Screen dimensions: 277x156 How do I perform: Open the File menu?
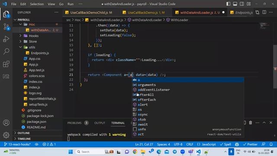coord(13,4)
